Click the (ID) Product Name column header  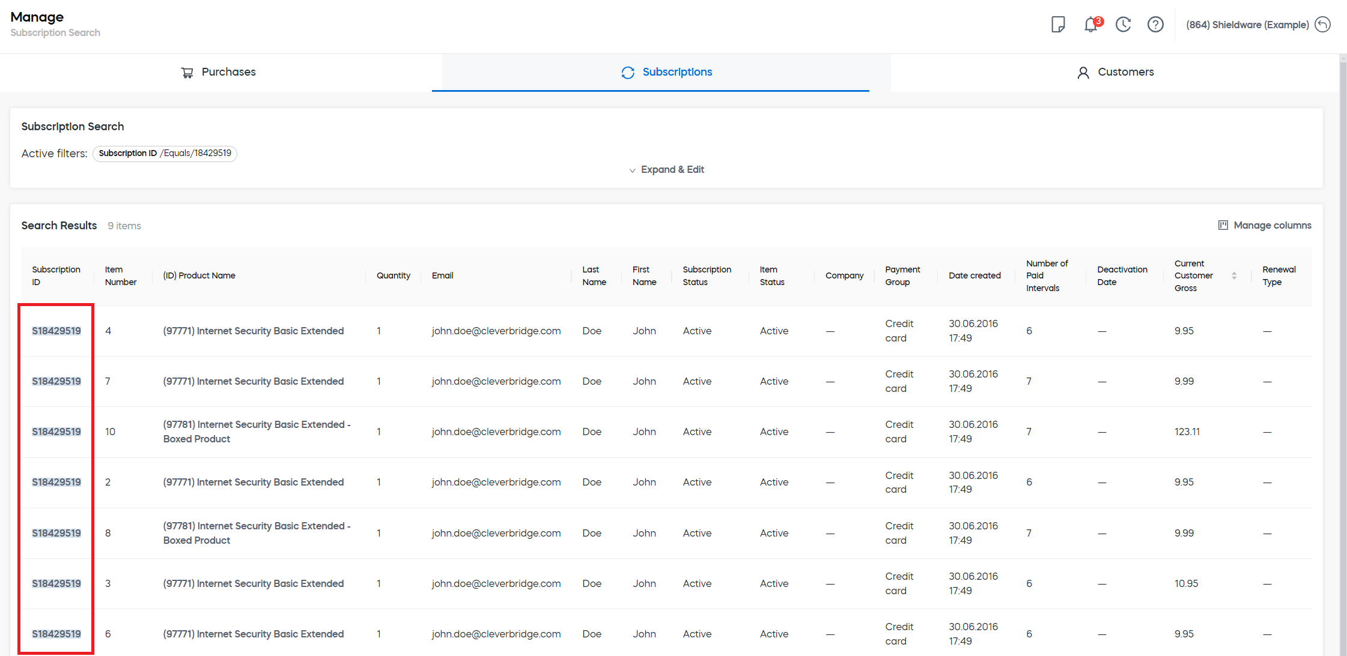tap(199, 275)
